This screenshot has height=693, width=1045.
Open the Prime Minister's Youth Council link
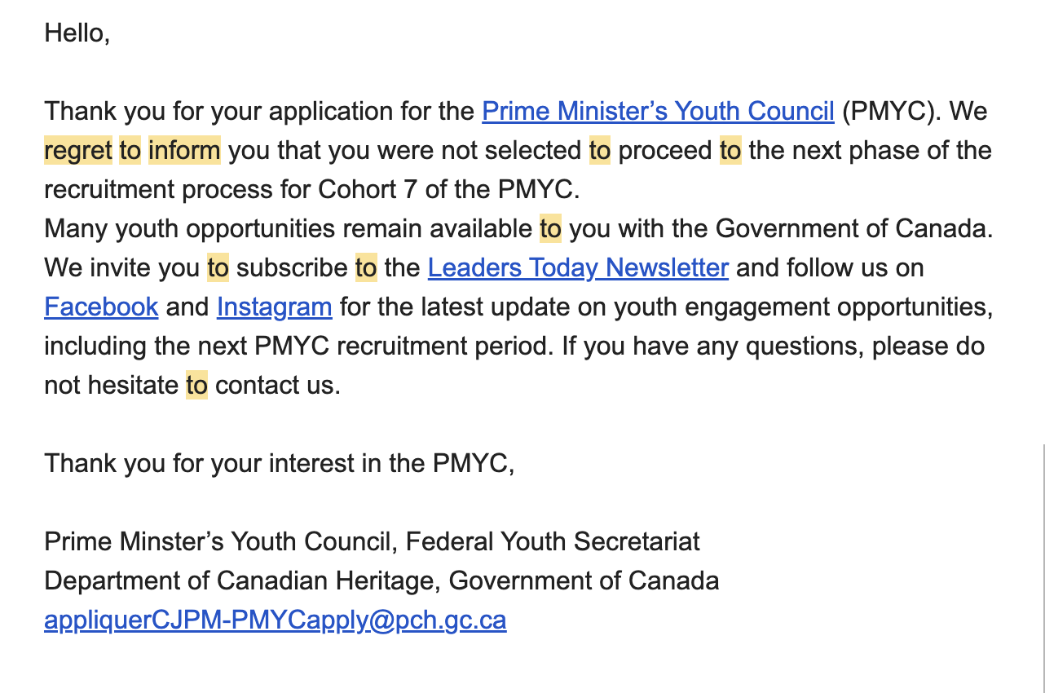[x=658, y=111]
